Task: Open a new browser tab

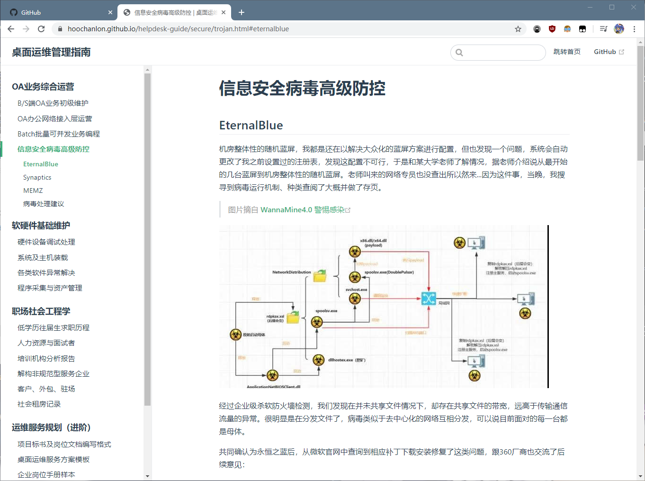Action: tap(242, 12)
